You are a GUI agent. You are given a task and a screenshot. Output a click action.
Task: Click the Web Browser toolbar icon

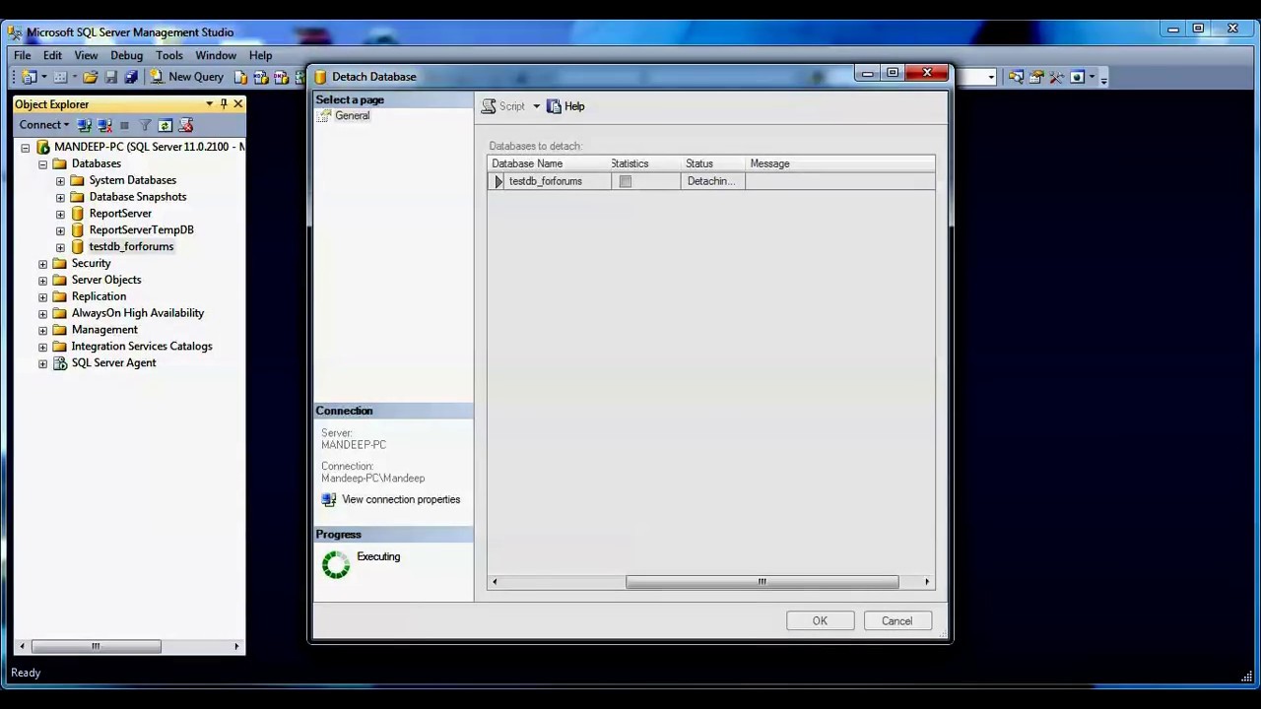click(x=1077, y=77)
